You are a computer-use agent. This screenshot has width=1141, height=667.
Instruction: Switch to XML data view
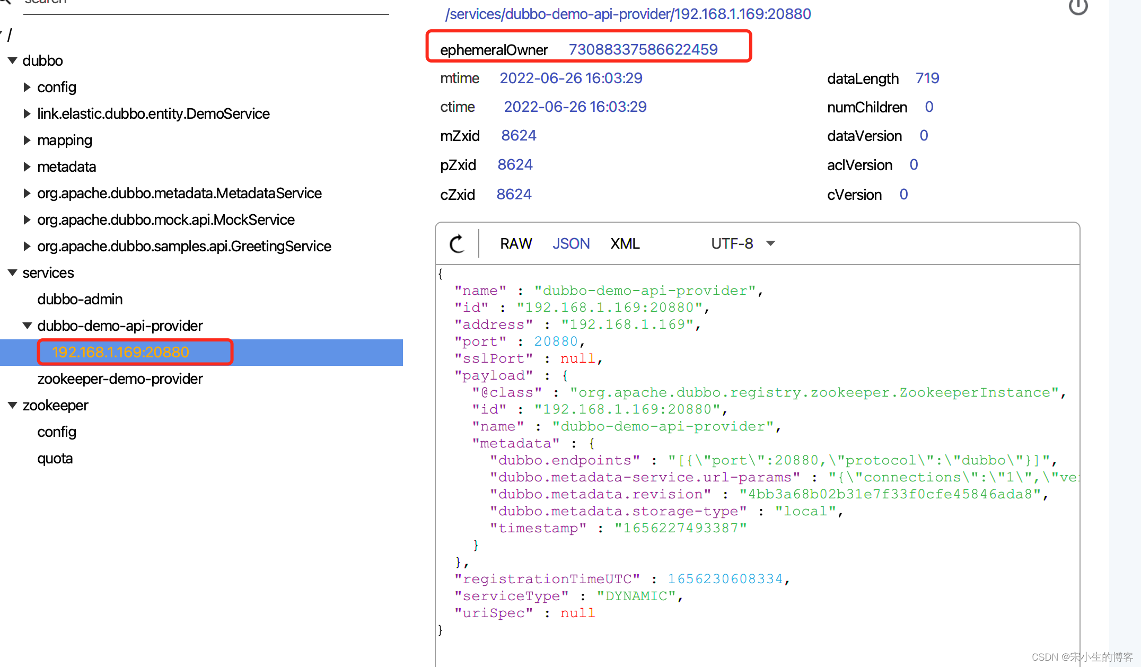[x=625, y=243]
